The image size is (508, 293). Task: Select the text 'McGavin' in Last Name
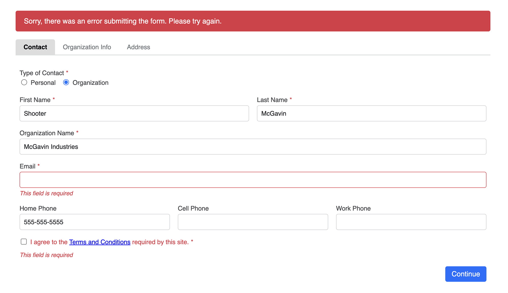(274, 113)
